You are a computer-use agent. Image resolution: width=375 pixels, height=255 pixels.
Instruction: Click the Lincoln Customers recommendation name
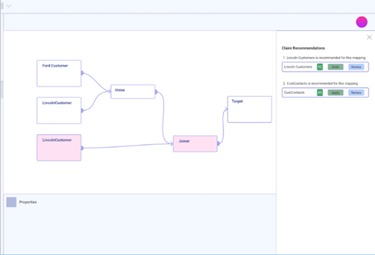coord(298,67)
